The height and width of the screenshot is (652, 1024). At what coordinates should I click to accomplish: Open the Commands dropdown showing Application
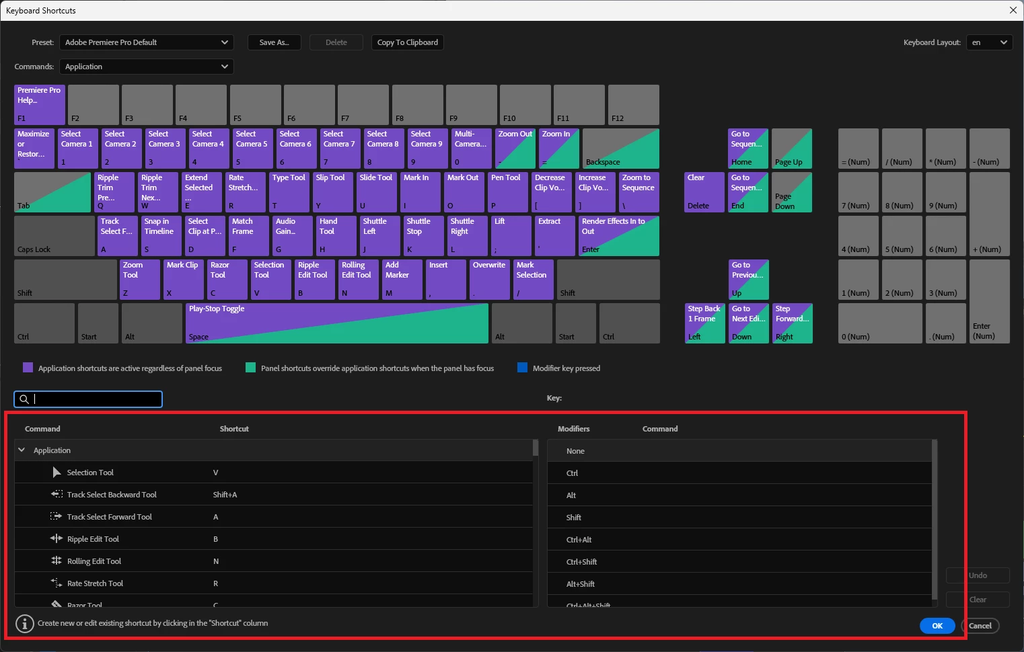point(147,67)
